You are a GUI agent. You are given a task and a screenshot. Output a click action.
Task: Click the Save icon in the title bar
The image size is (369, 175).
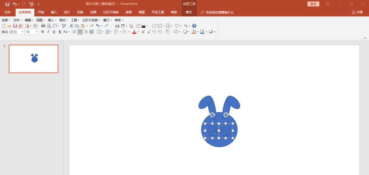pyautogui.click(x=7, y=4)
